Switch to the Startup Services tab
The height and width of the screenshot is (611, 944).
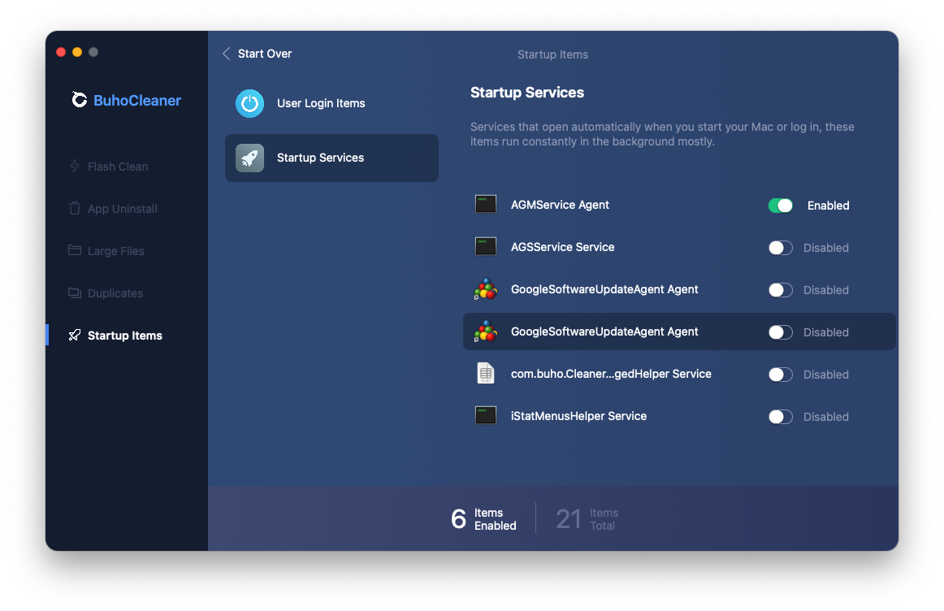[x=331, y=158]
